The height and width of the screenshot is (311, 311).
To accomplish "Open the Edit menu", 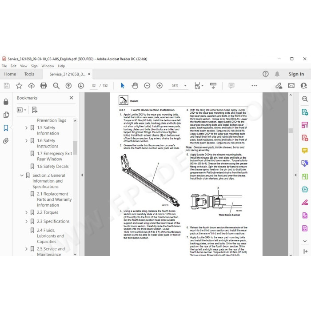I will coord(13,66).
